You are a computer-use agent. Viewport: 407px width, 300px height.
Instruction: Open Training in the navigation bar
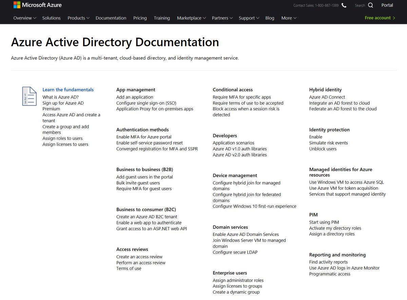coord(162,18)
